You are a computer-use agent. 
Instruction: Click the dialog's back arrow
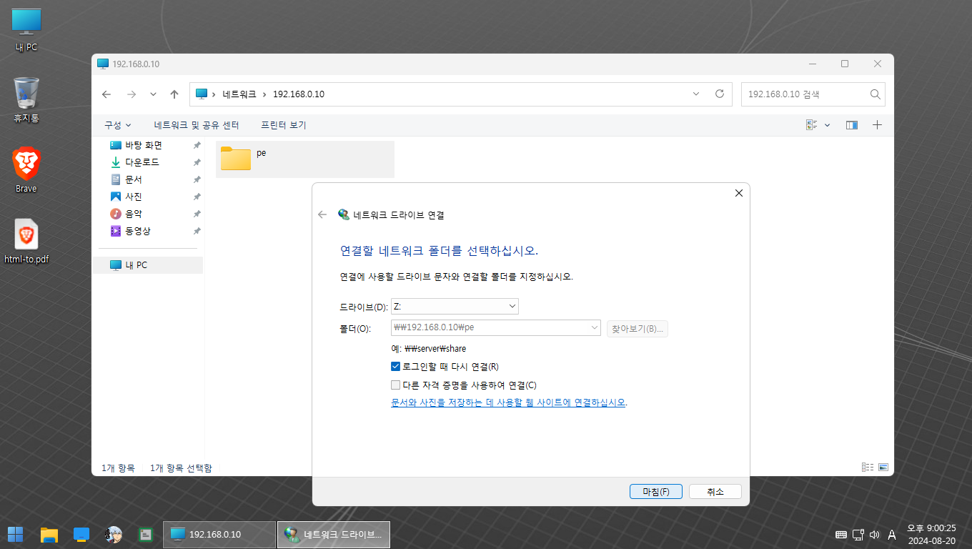[x=322, y=214]
